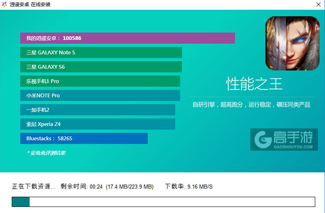Select the 一加手机2 benchmark bar

click(97, 109)
